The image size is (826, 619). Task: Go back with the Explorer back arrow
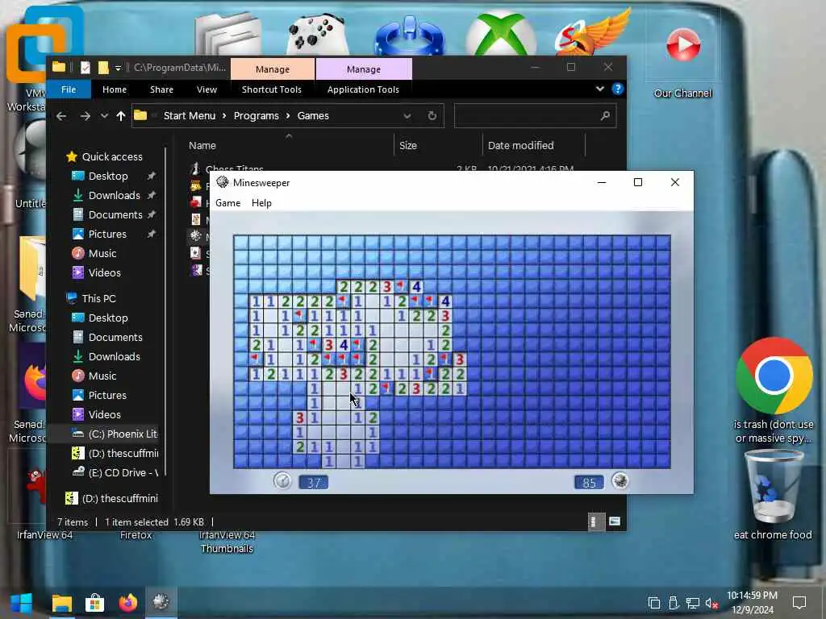click(x=61, y=116)
